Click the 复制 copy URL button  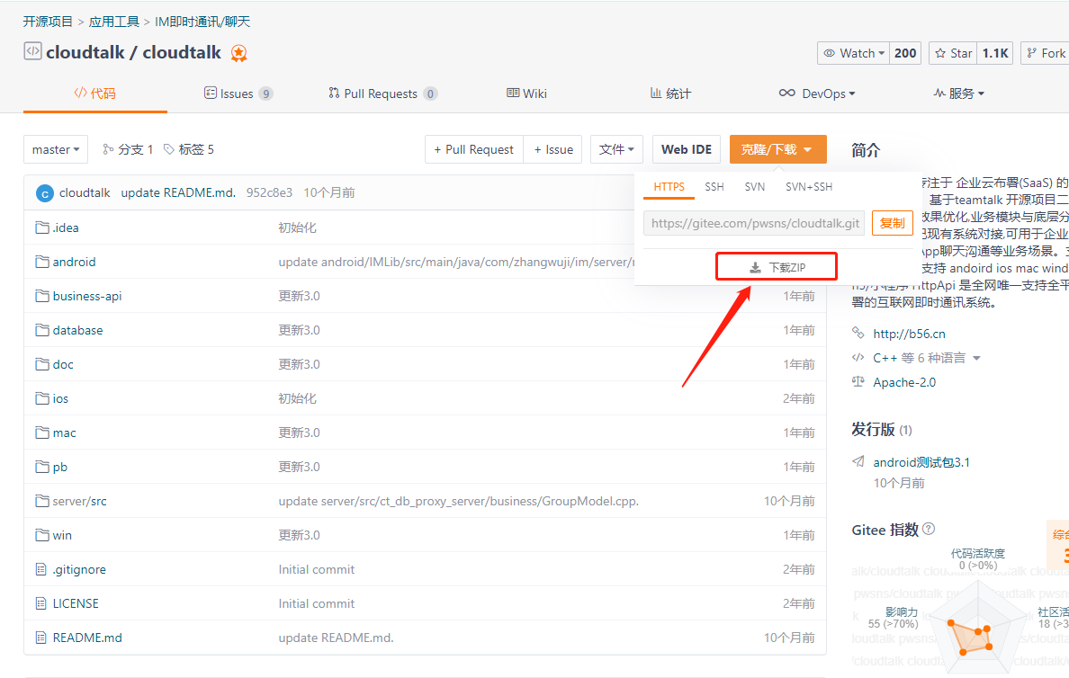(893, 223)
